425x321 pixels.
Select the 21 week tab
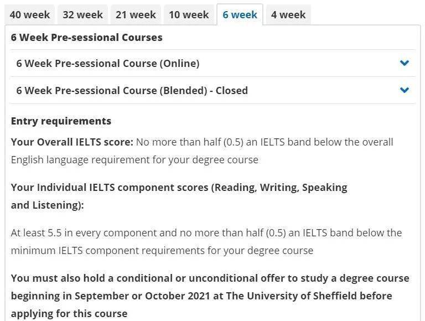[x=136, y=14]
